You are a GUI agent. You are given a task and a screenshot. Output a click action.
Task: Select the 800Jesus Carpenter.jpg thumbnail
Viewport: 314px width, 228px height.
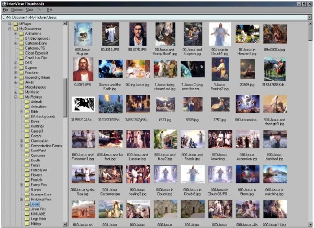(x=110, y=174)
